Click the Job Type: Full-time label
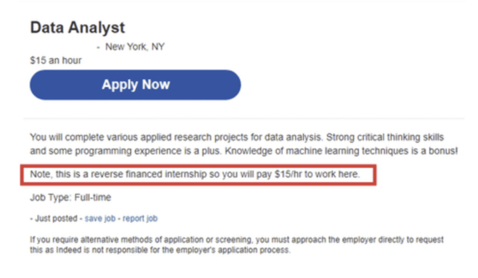Image resolution: width=478 pixels, height=278 pixels. pyautogui.click(x=70, y=197)
